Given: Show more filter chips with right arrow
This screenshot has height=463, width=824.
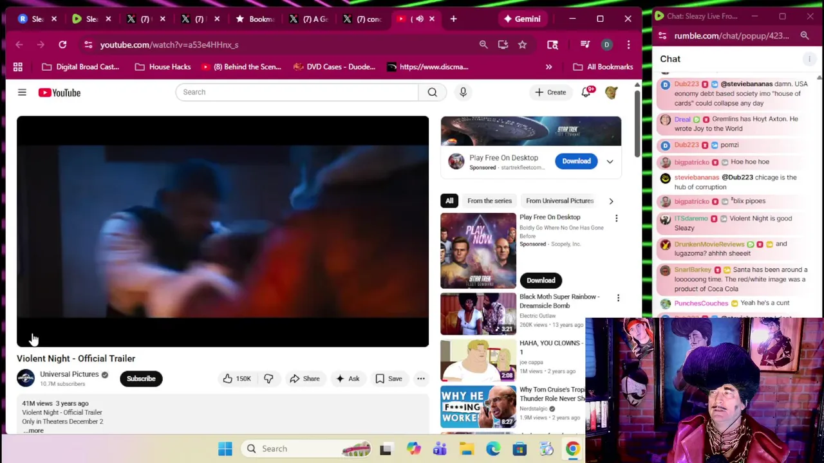Looking at the screenshot, I should point(611,201).
